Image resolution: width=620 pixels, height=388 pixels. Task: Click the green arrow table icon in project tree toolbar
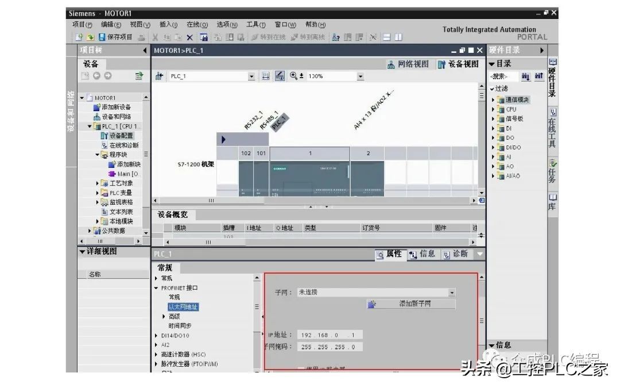pyautogui.click(x=139, y=76)
